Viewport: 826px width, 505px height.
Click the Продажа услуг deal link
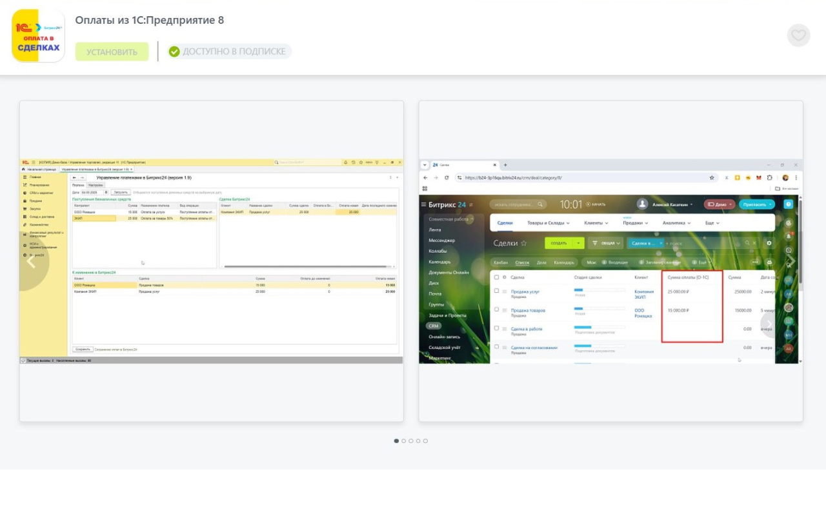point(525,292)
